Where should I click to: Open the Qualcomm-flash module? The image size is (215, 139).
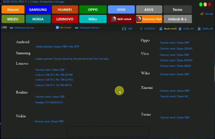pyautogui.click(x=149, y=19)
